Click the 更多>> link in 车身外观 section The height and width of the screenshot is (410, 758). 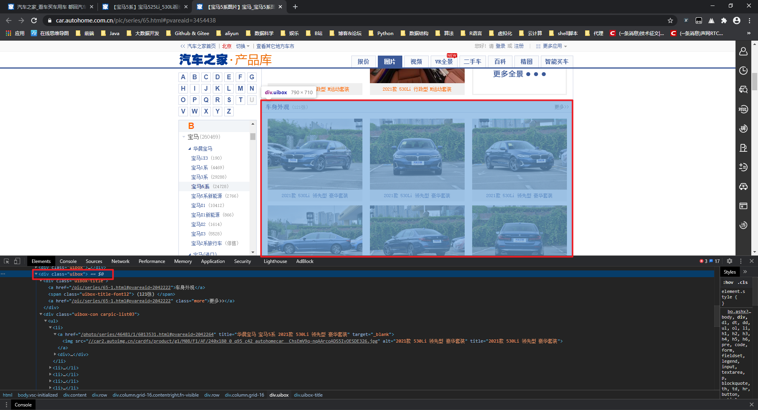[x=561, y=107]
